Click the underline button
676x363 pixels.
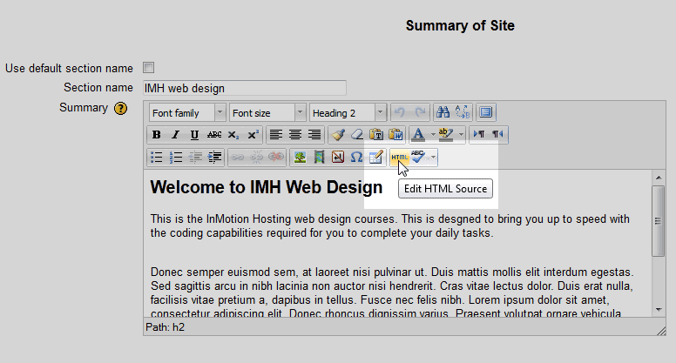[x=194, y=135]
